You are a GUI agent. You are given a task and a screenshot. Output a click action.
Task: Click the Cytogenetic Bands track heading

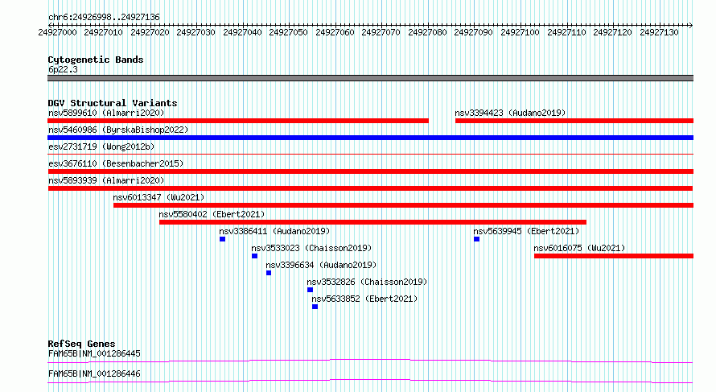pos(96,60)
